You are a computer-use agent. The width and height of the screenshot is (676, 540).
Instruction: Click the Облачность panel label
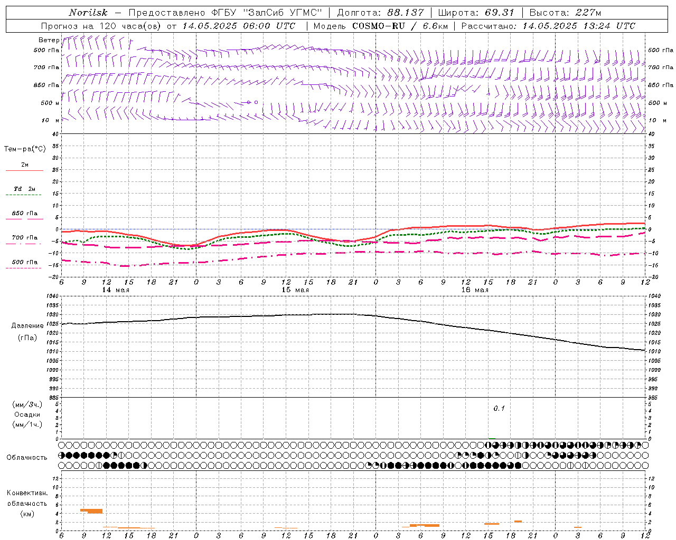point(27,457)
